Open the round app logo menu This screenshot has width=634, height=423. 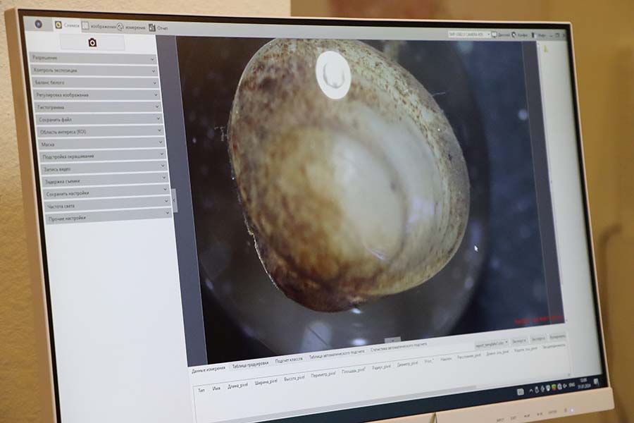pyautogui.click(x=39, y=24)
